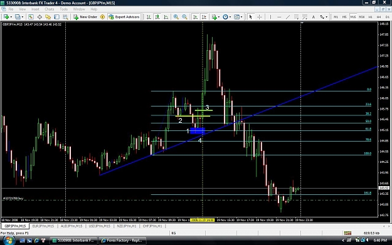Switch to M1 timeframe
The width and height of the screenshot is (392, 245).
click(336, 17)
